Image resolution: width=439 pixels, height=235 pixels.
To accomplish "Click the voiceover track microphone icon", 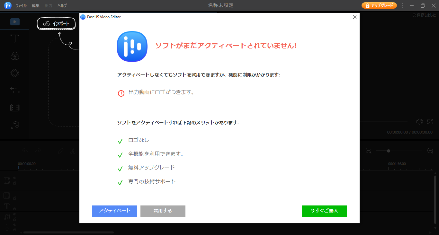I will (7, 228).
